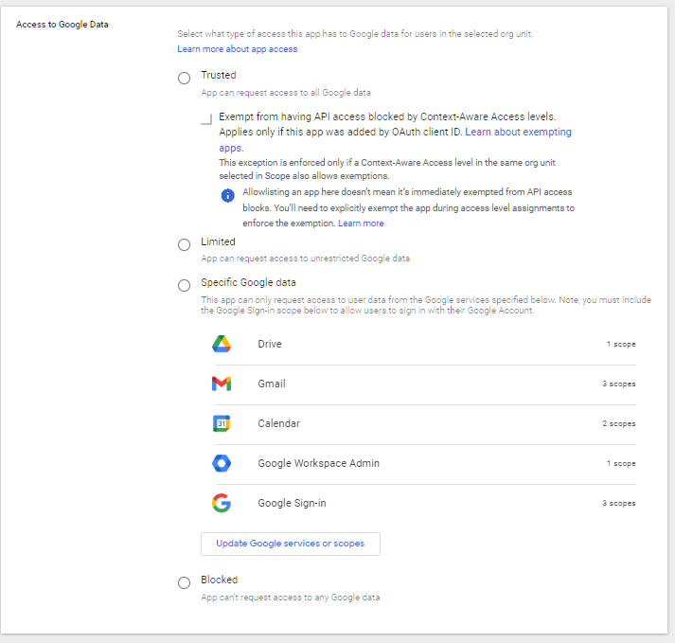
Task: Click 'App can't request access to any Google data'
Action: point(291,598)
